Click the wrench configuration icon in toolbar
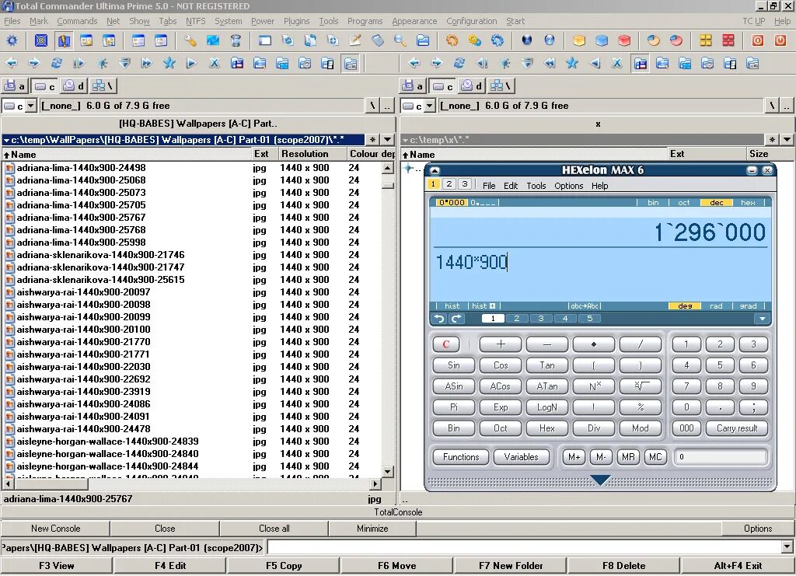 (x=190, y=40)
